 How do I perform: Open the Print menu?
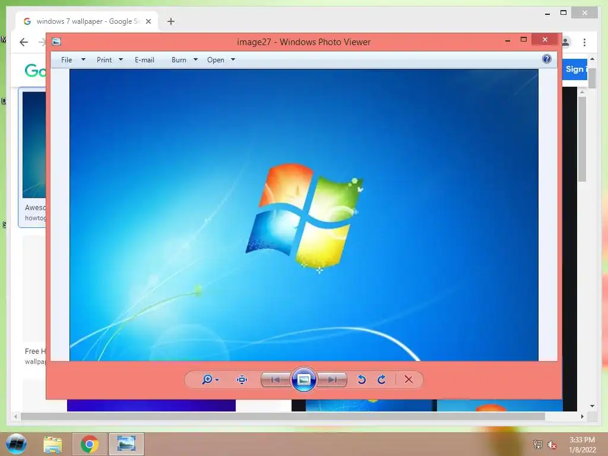tap(104, 60)
